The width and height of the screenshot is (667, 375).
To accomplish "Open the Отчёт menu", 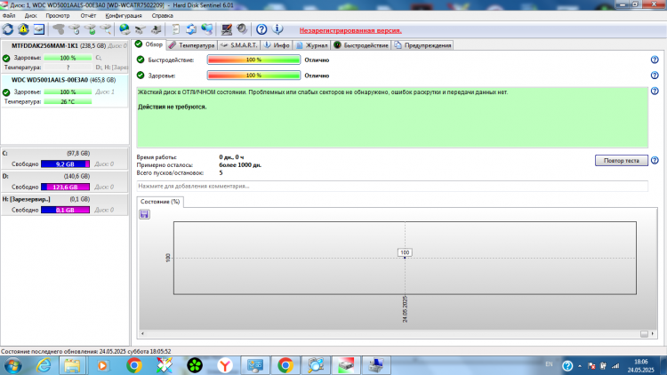I will [88, 16].
